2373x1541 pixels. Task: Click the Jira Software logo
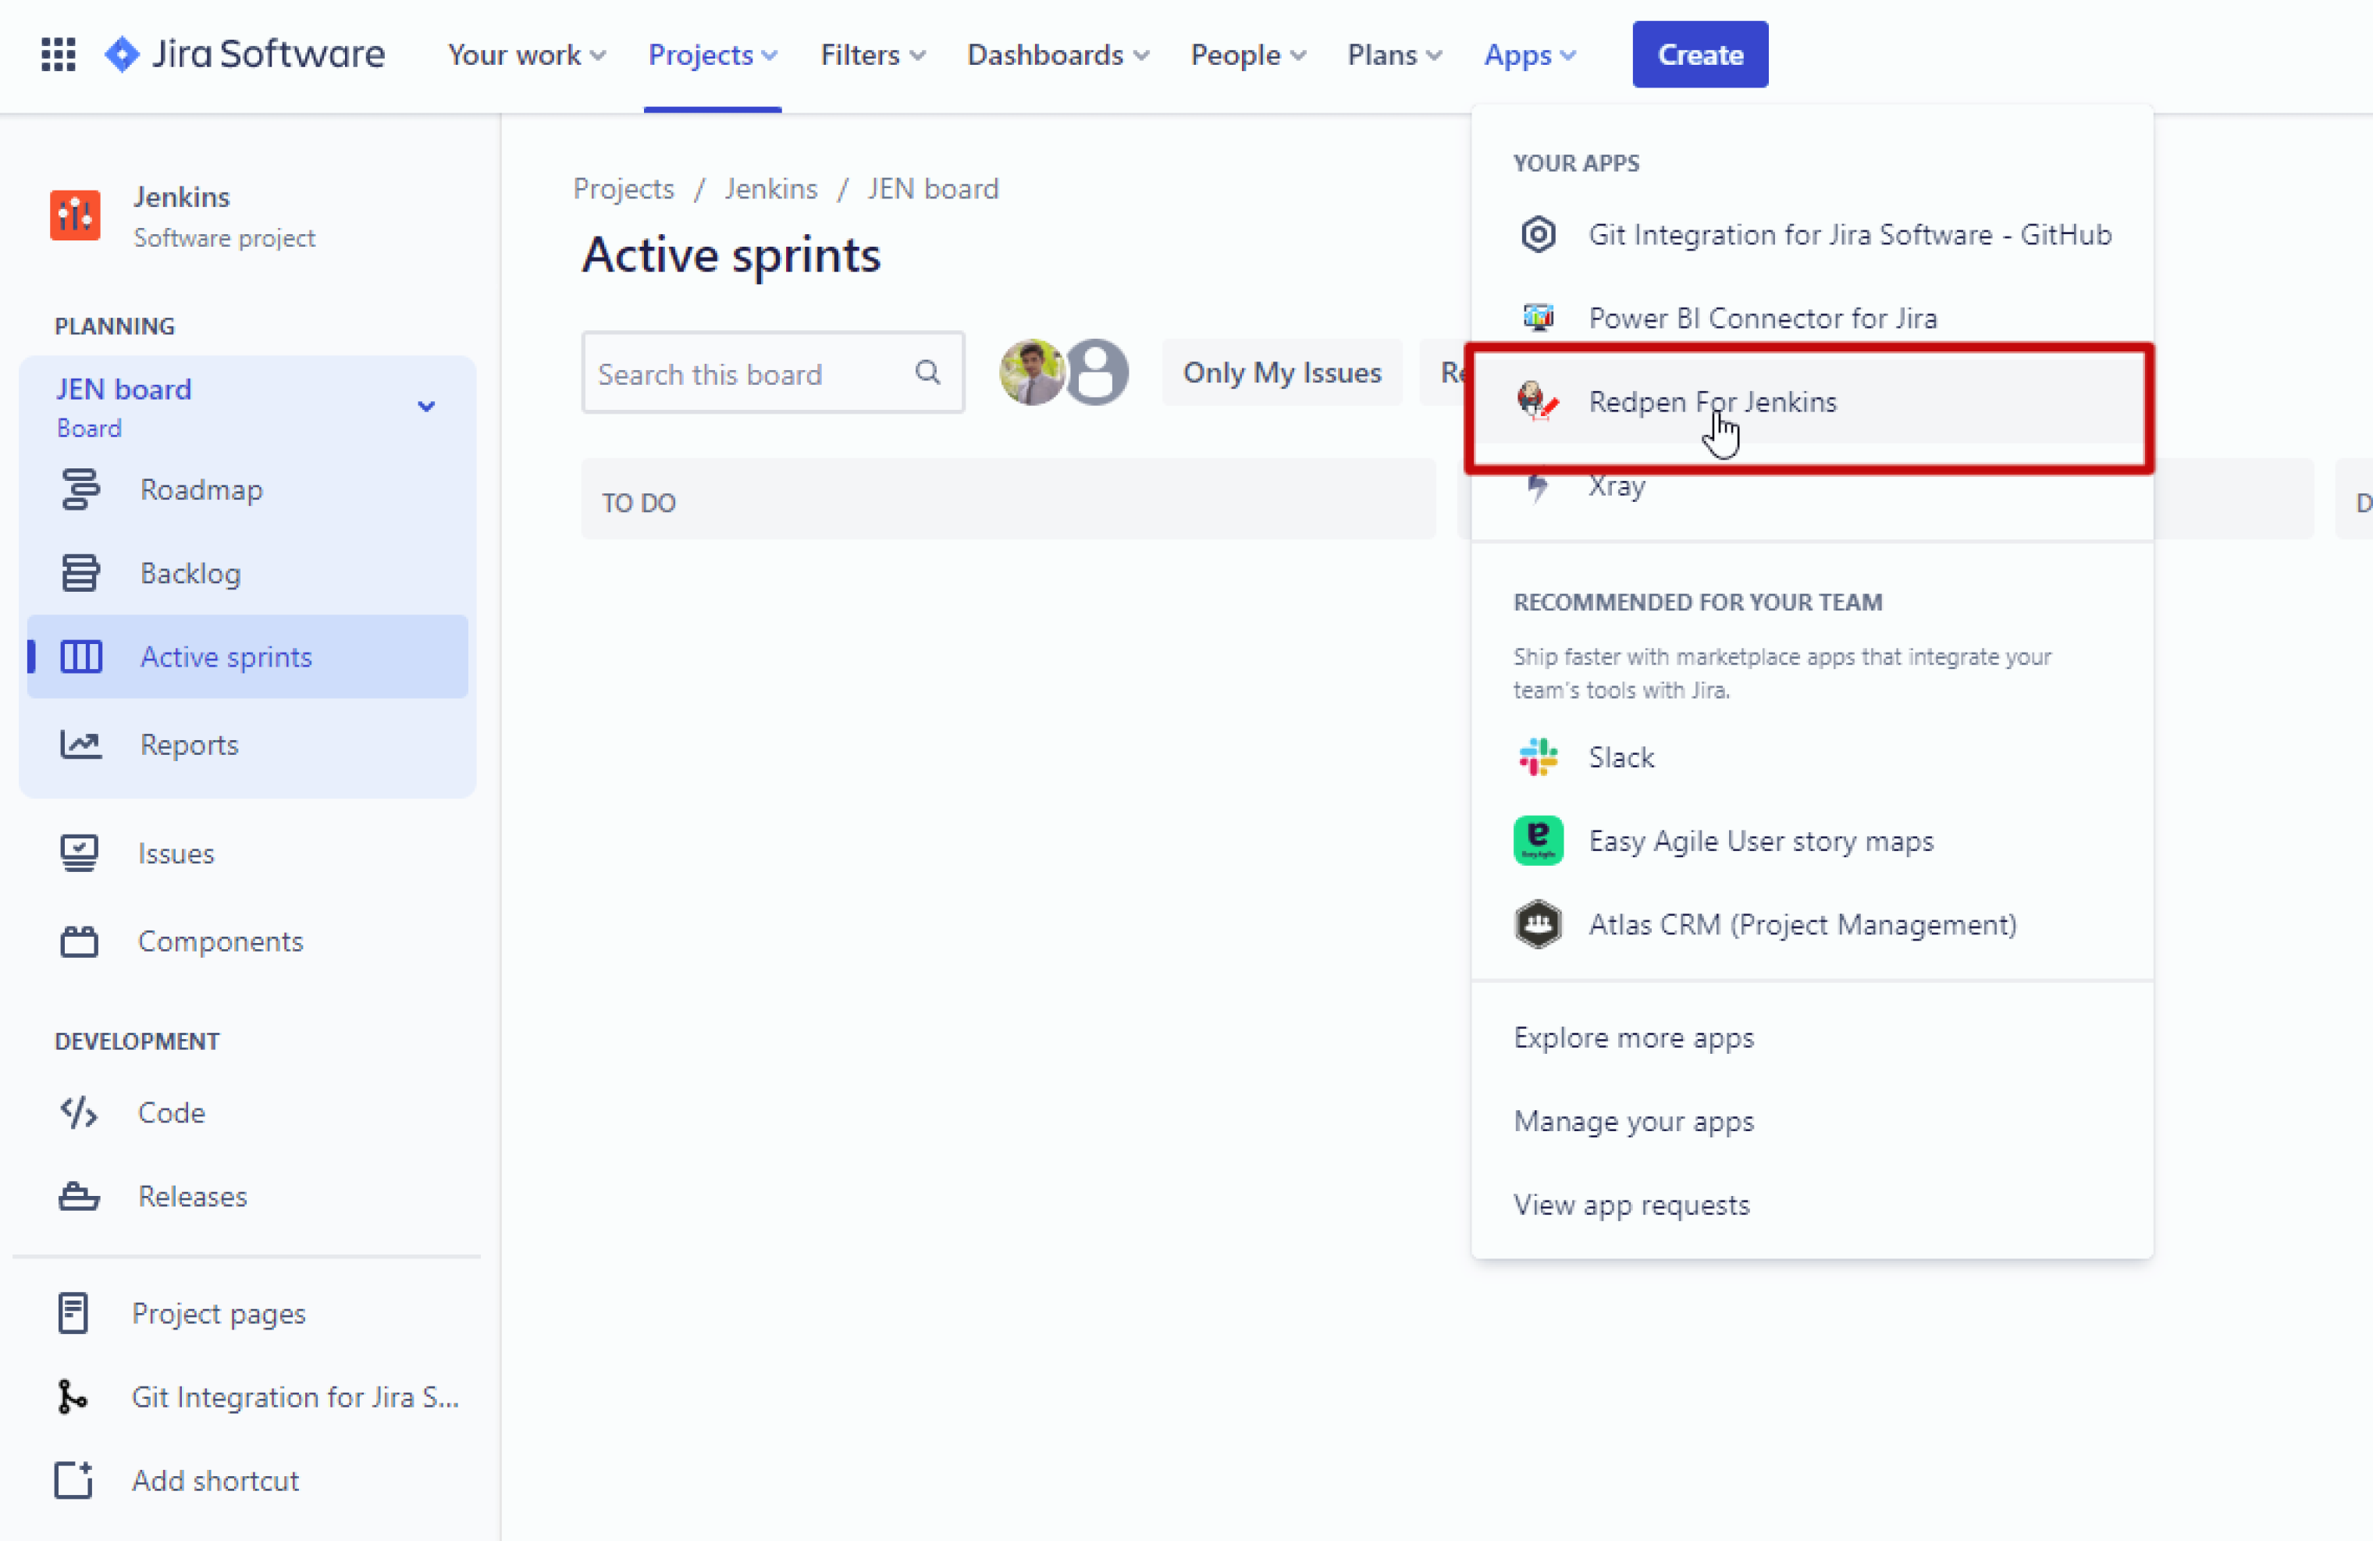[244, 54]
